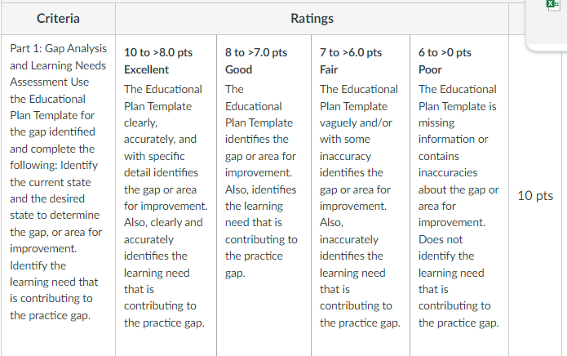Viewport: 567px width, 356px height.
Task: Select the Criteria column header
Action: 58,19
